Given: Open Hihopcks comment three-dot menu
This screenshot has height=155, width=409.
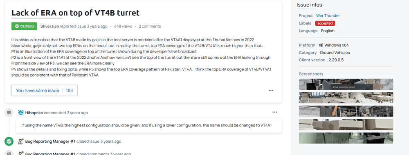Looking at the screenshot, I should tap(274, 112).
